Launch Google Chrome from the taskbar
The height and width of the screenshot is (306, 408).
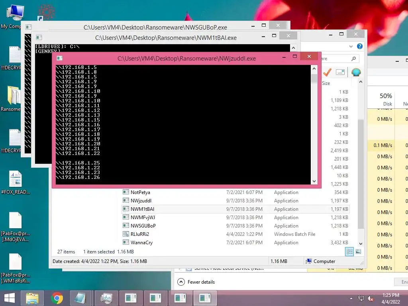[57, 298]
